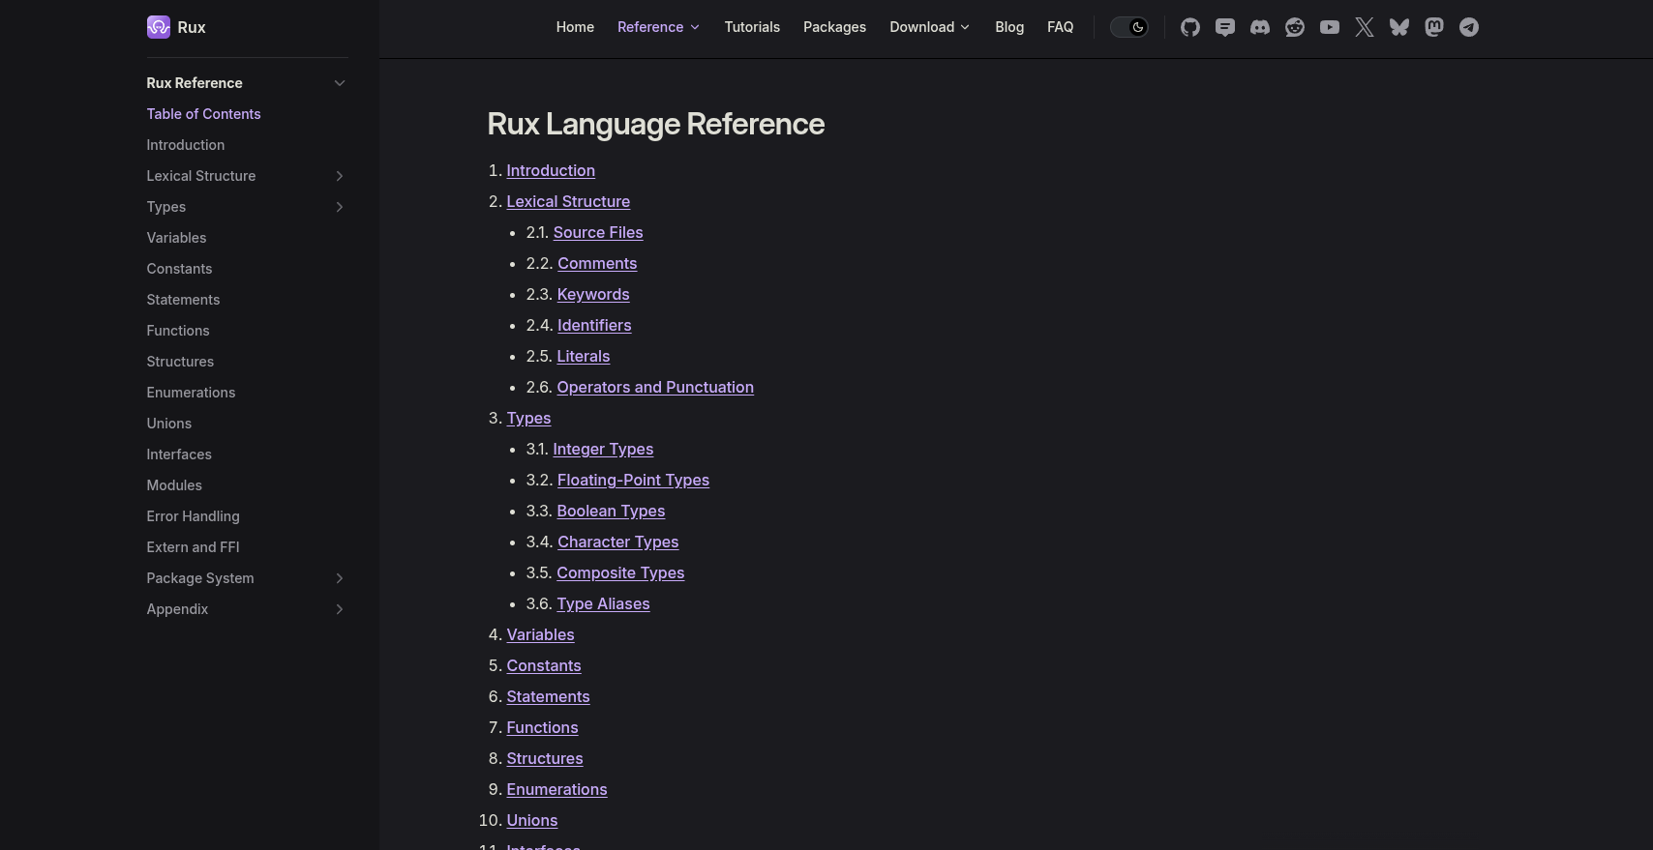
Task: Follow the Constants link in the contents list
Action: 544,665
